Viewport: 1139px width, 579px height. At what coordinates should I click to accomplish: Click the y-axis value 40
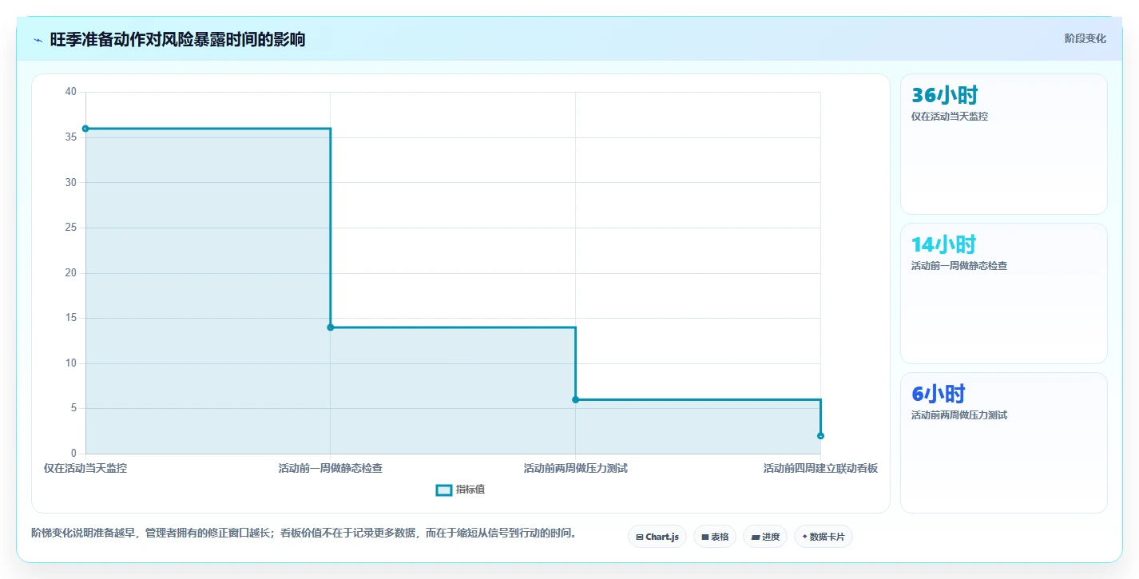pyautogui.click(x=71, y=92)
